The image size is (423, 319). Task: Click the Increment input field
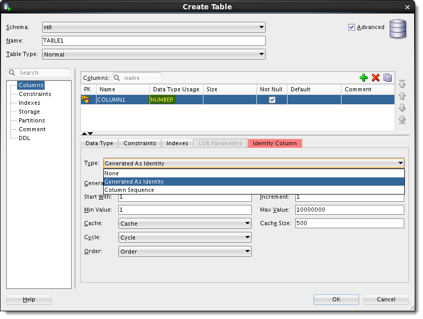click(x=350, y=198)
